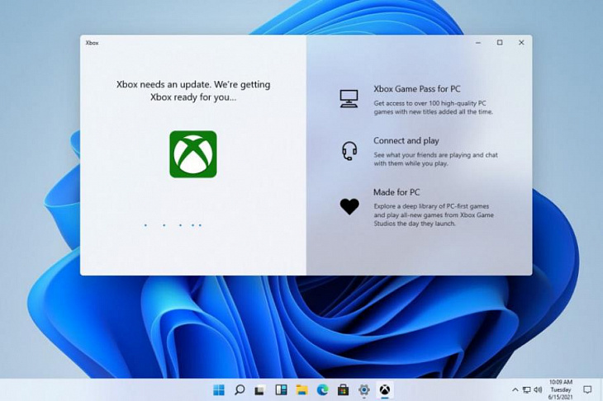Open the Widgets panel from taskbar

281,389
